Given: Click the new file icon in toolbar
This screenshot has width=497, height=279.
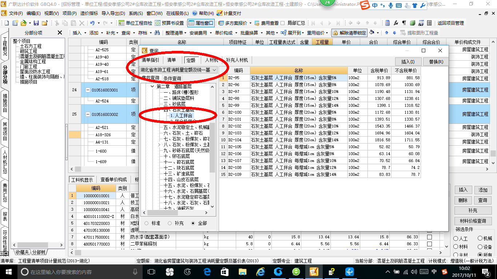Looking at the screenshot, I should [7, 23].
